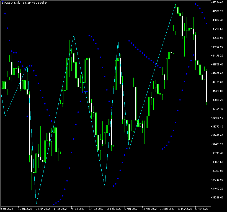Click the ZigZag low point of late February
This screenshot has width=227, height=212.
pos(105,185)
